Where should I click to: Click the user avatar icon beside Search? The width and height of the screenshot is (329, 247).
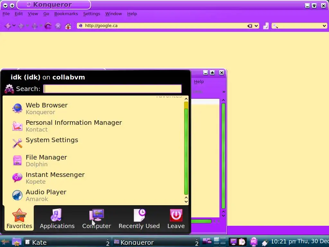click(9, 89)
